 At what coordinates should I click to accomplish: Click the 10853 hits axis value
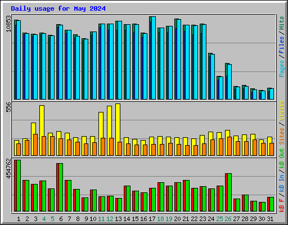pyautogui.click(x=8, y=24)
